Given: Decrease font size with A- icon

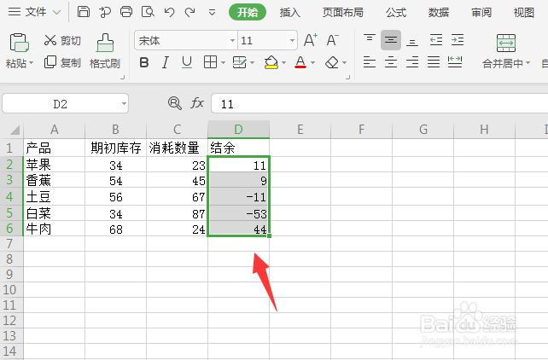Looking at the screenshot, I should click(332, 40).
